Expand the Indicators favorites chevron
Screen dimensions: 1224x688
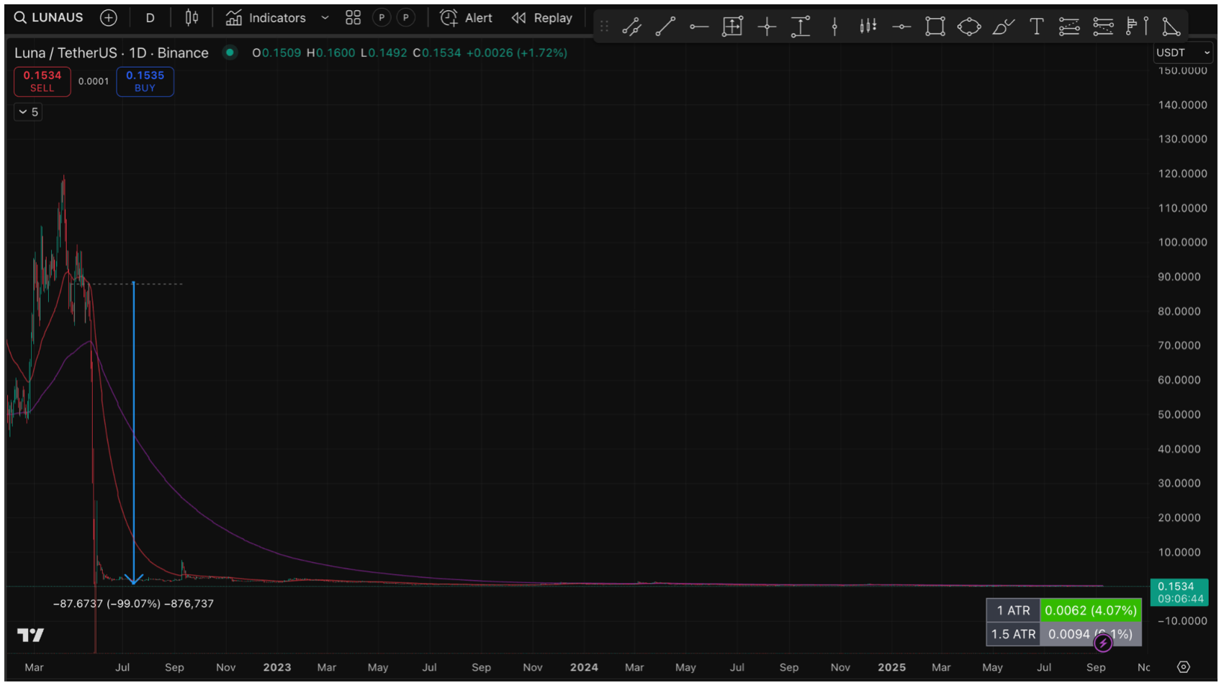click(x=325, y=18)
